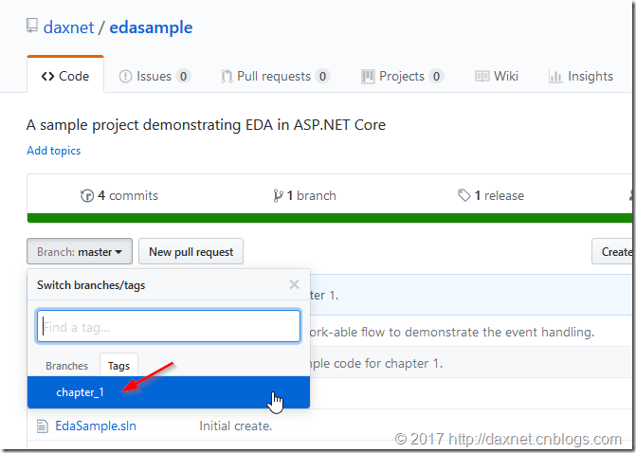Select the Tags tab in popup

tap(118, 366)
